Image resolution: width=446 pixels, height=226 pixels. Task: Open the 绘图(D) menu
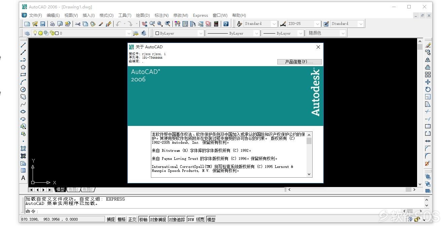pos(143,15)
